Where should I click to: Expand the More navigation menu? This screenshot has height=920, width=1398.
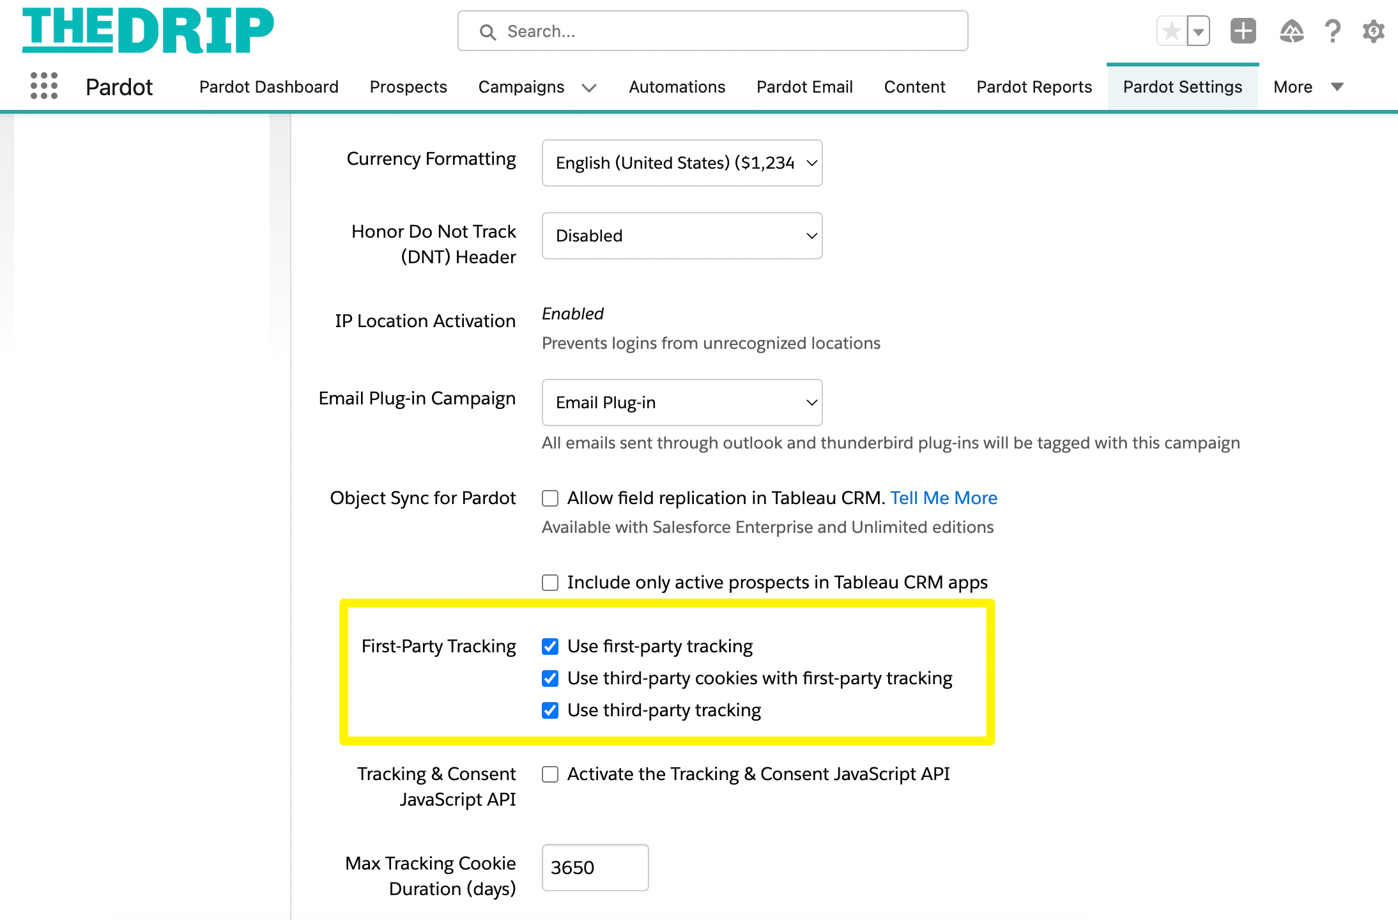(x=1309, y=87)
